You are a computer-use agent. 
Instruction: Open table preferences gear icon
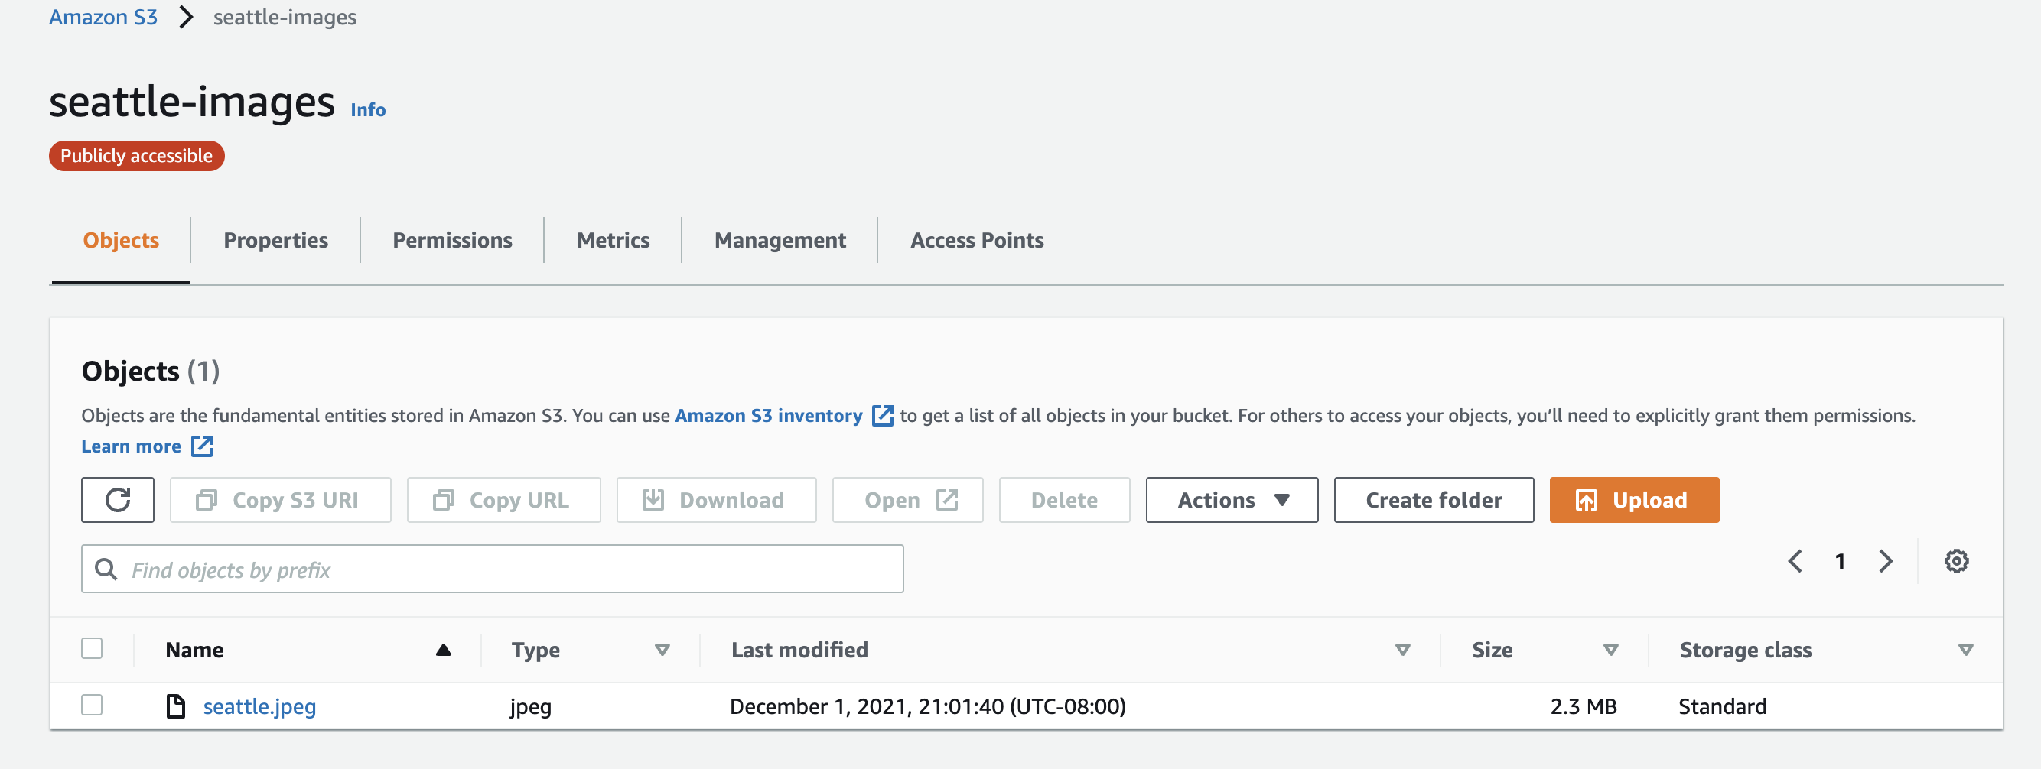coord(1955,561)
